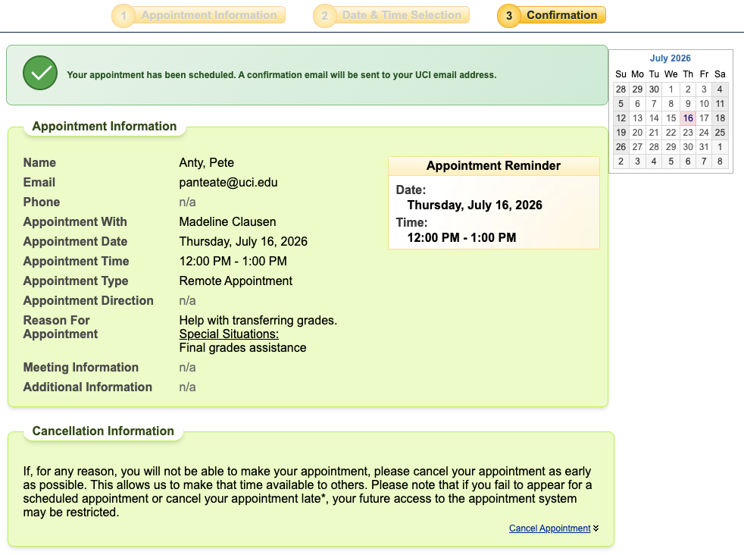This screenshot has width=744, height=555.
Task: Click the Appointment Direction n/a value
Action: [x=187, y=301]
